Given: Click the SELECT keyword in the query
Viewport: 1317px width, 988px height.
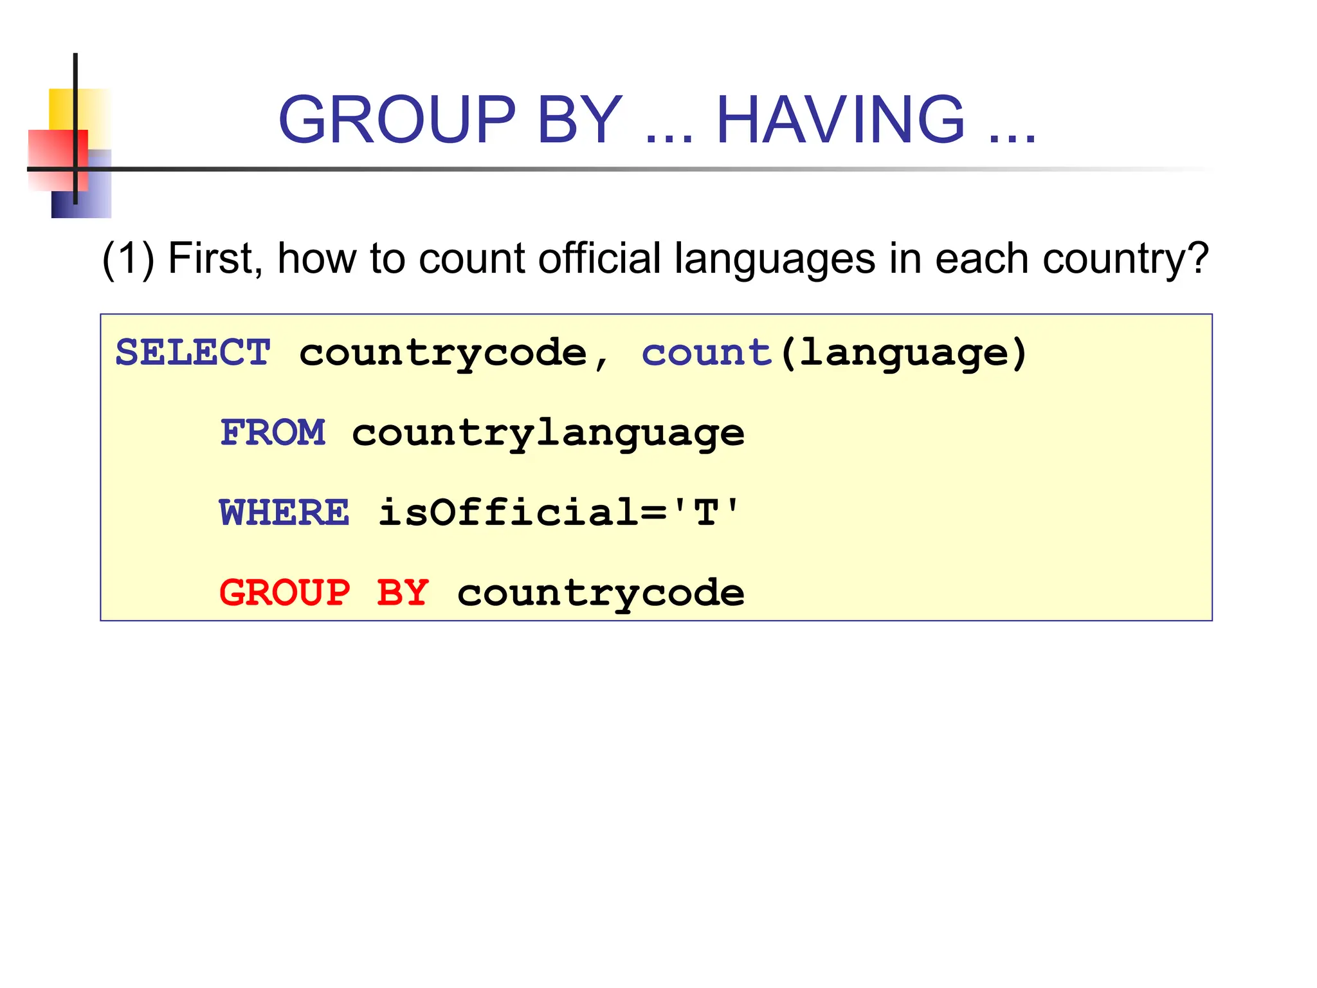Looking at the screenshot, I should click(x=193, y=353).
